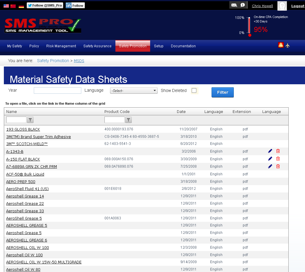Viewport: 305px width, 272px height.
Task: Edit the A-150 FLAT BLACK entry
Action: [x=270, y=158]
